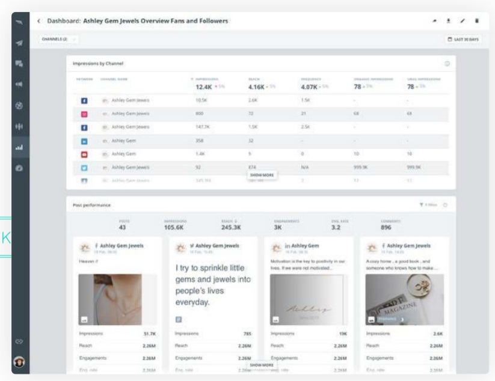Open the megaphone Promote icon in sidebar
This screenshot has width=495, height=381.
19,85
